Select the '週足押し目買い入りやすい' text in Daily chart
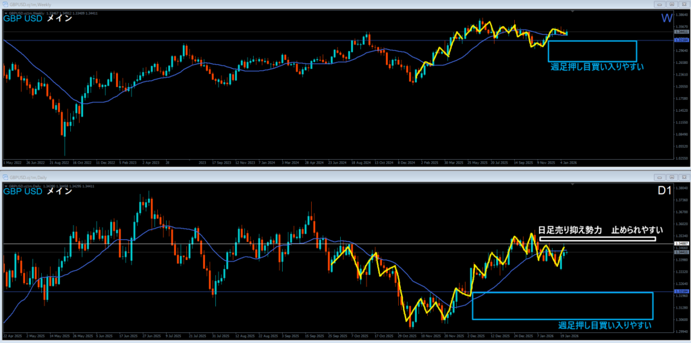 click(605, 325)
